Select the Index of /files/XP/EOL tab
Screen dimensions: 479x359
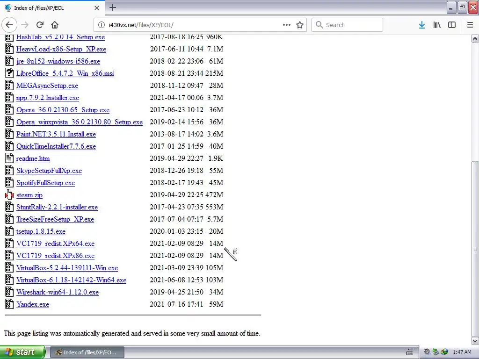[x=52, y=8]
